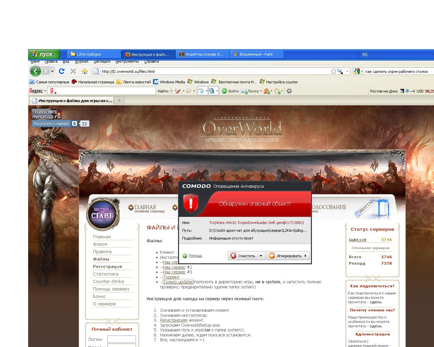
Task: Click the Yandex search input field
Action: pyautogui.click(x=101, y=91)
